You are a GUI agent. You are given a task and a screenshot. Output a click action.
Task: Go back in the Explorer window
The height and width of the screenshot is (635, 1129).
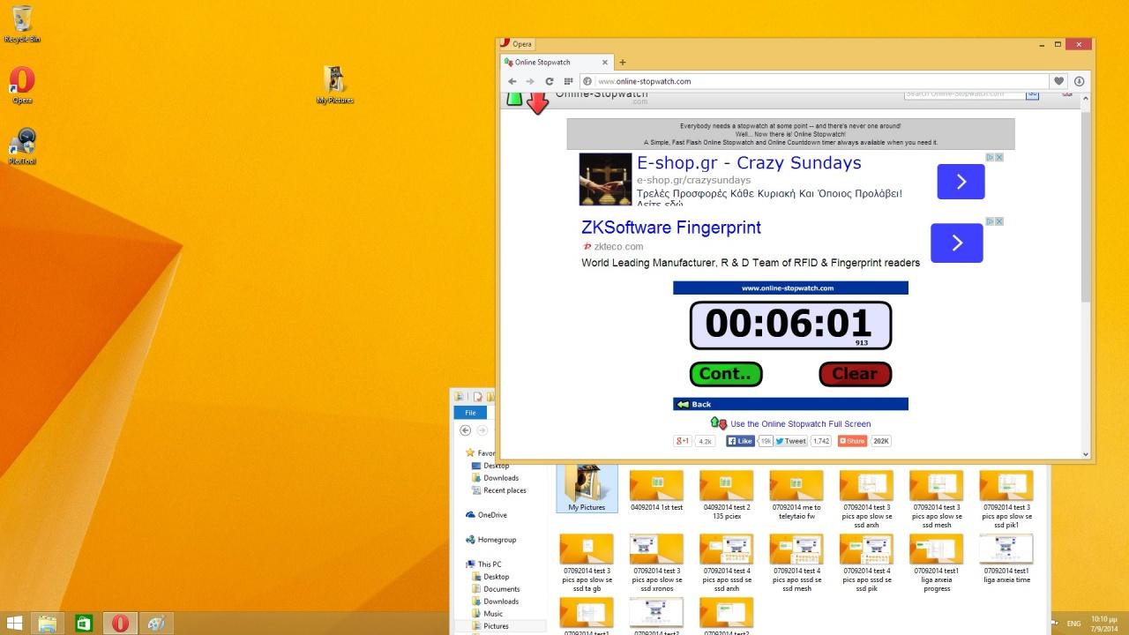click(x=465, y=430)
